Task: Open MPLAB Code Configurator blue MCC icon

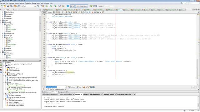Action: pyautogui.click(x=68, y=6)
